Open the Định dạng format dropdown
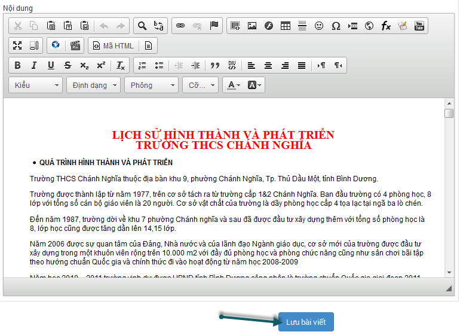 [94, 85]
